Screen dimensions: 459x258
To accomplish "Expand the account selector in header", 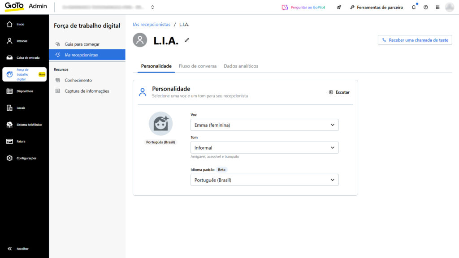I will pos(152,7).
